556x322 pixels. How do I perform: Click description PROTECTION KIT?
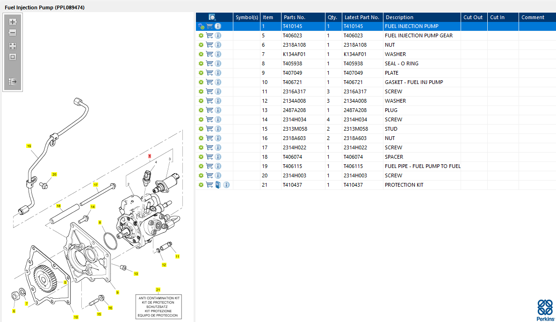pyautogui.click(x=404, y=185)
